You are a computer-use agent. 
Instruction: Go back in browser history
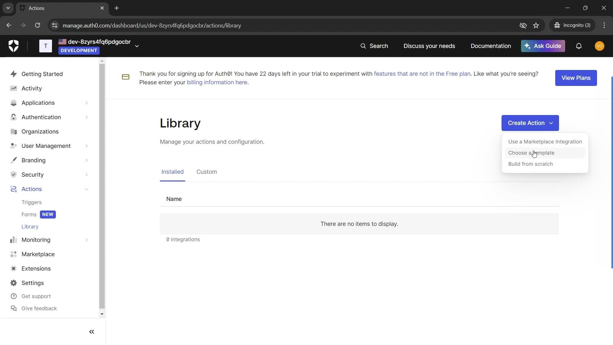[x=9, y=25]
